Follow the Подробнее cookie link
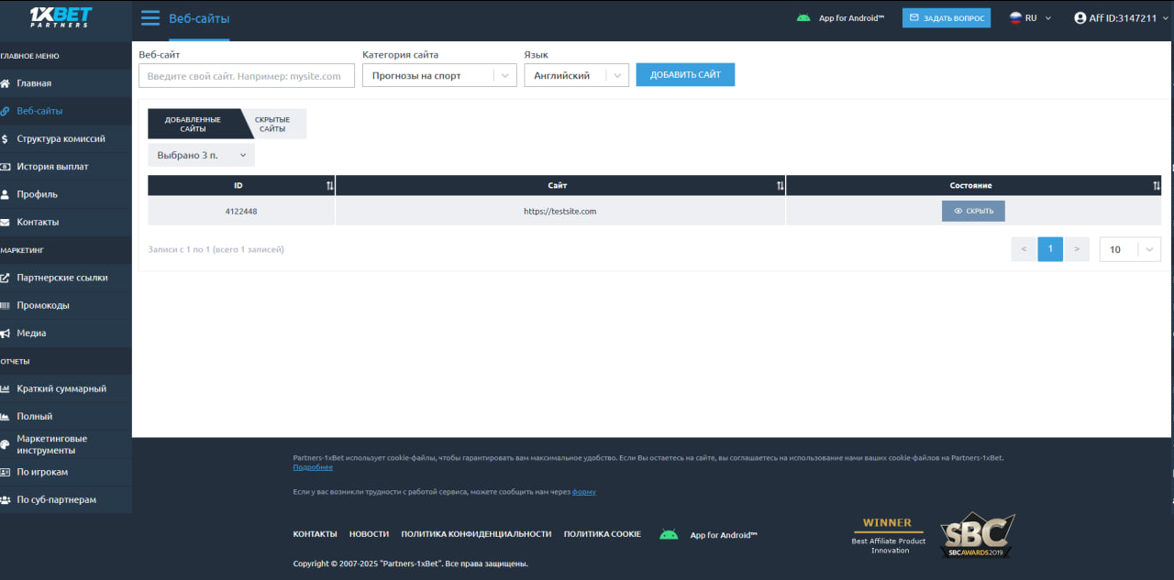Viewport: 1174px width, 580px height. pos(312,467)
